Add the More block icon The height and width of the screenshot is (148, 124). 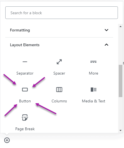pyautogui.click(x=93, y=62)
